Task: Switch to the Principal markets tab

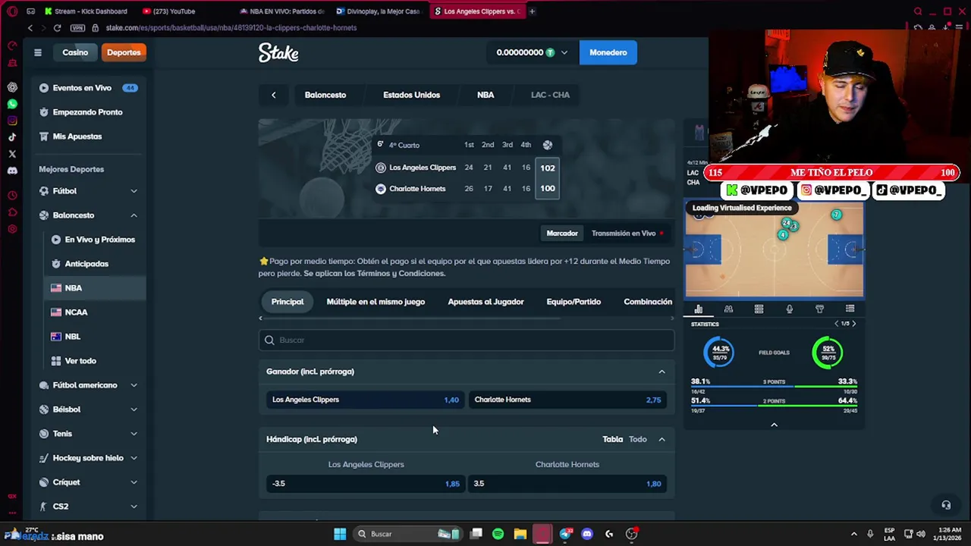Action: coord(288,302)
